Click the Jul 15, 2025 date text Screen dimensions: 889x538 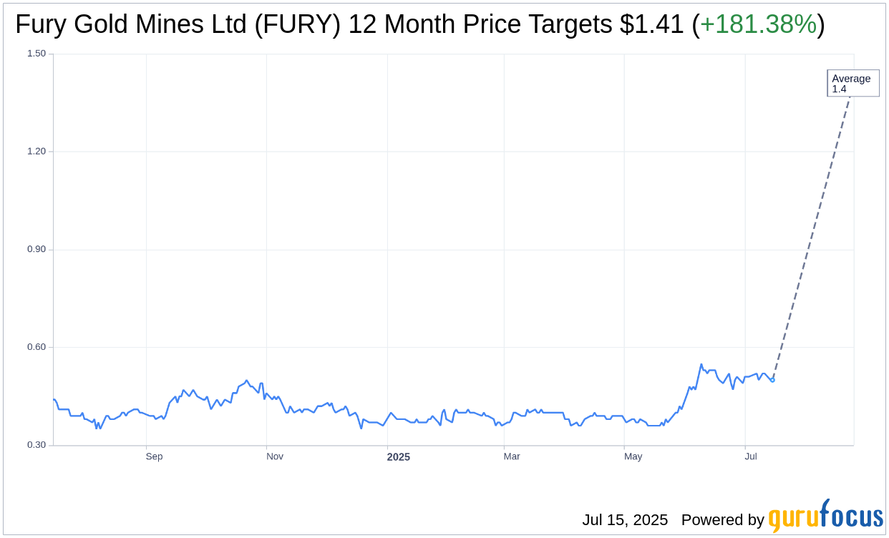click(x=625, y=520)
